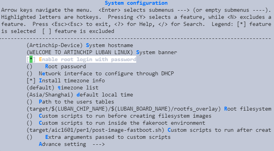The height and width of the screenshot is (151, 274).
Task: Click the Artinchip-Device hostname value
Action: 55,45
